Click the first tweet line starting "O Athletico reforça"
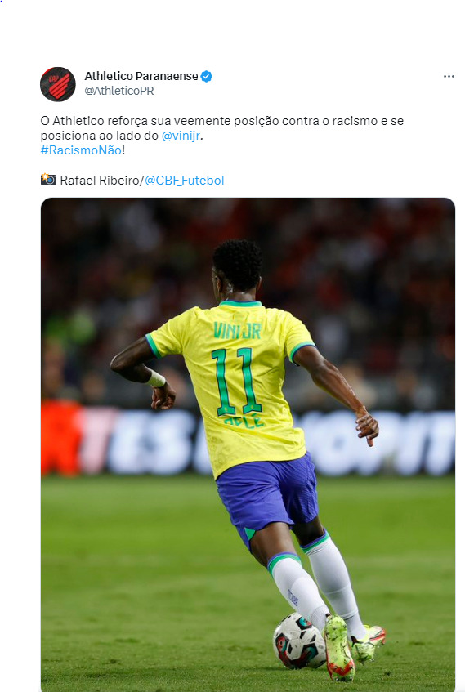The image size is (465, 692). [222, 121]
